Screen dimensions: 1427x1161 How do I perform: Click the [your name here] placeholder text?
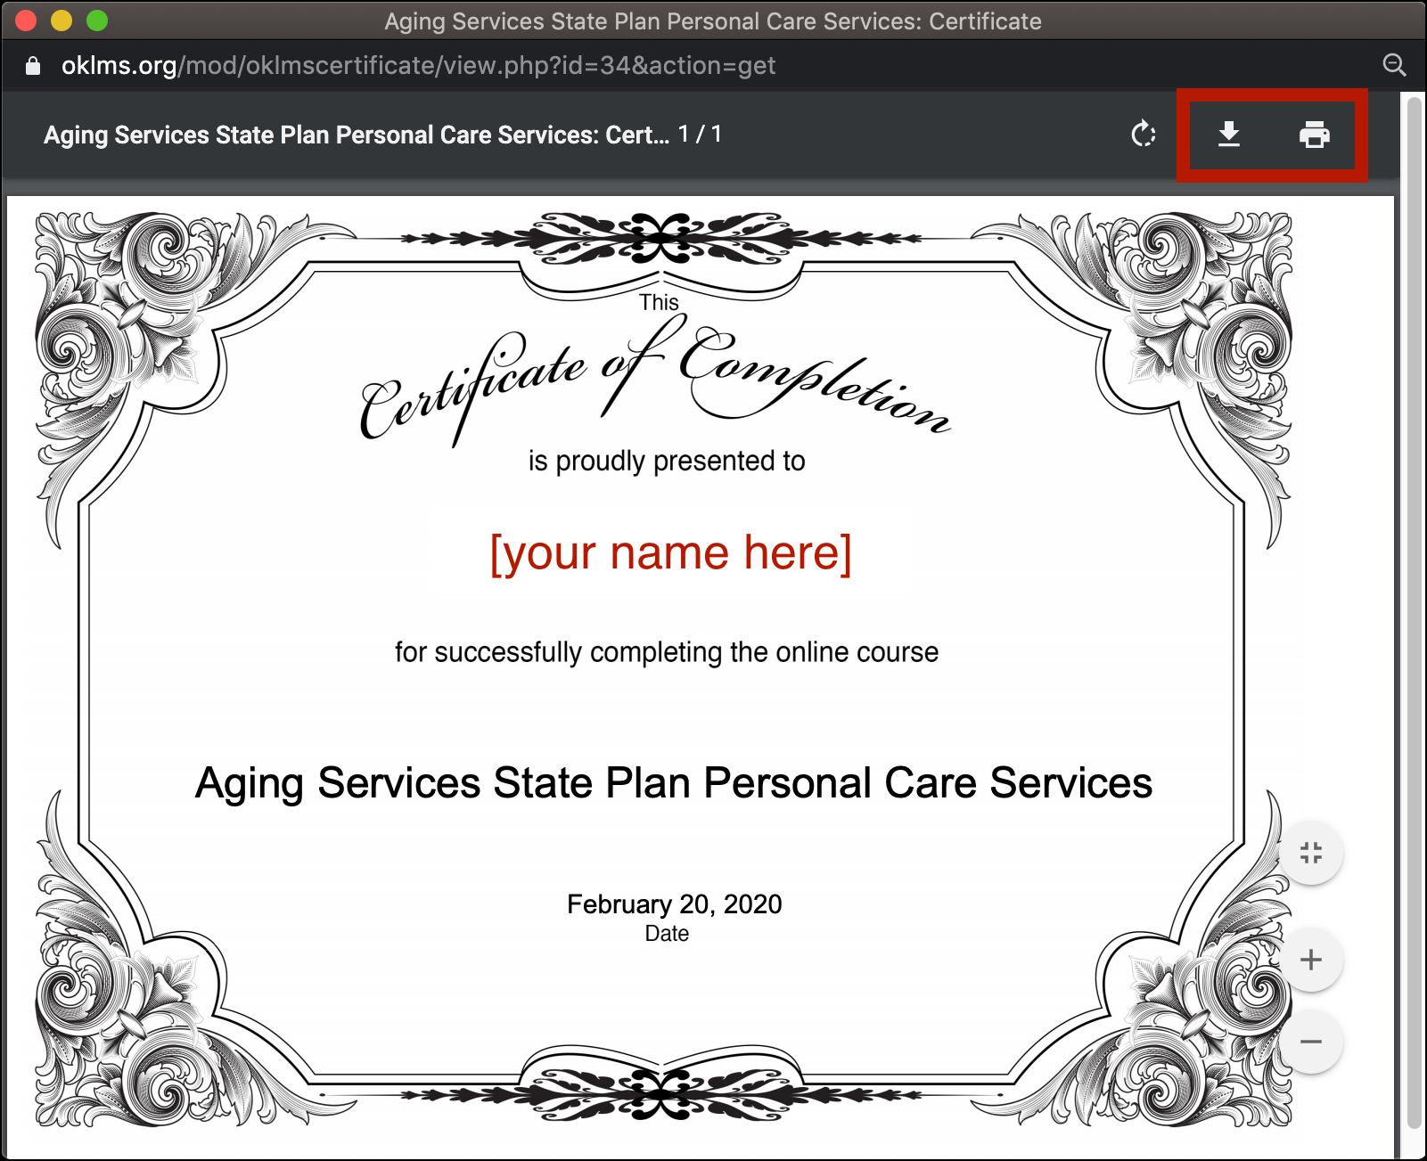point(670,552)
